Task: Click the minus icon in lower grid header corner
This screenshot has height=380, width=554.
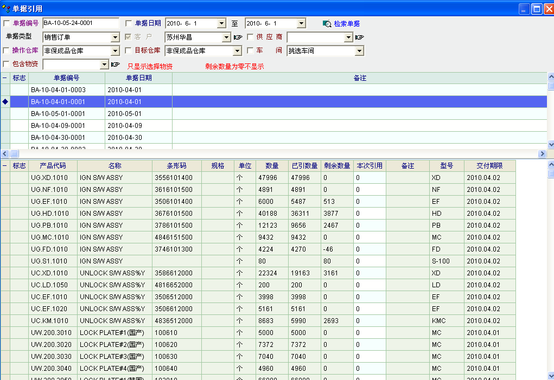Action: [5, 166]
